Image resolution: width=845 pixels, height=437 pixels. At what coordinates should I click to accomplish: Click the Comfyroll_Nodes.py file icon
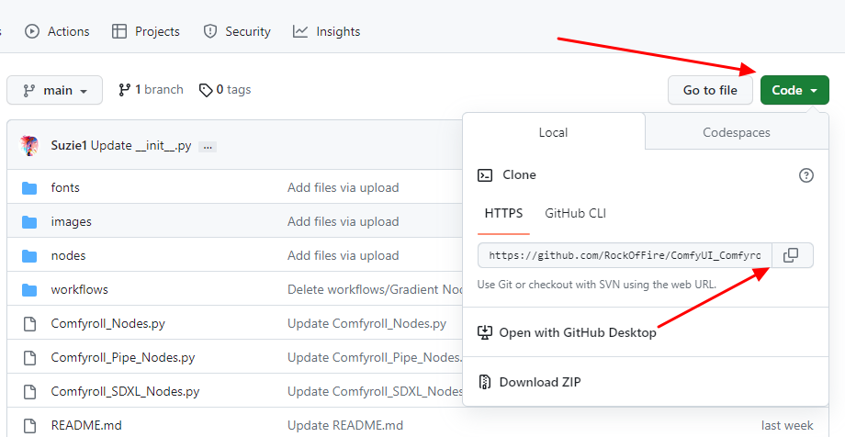pos(29,324)
